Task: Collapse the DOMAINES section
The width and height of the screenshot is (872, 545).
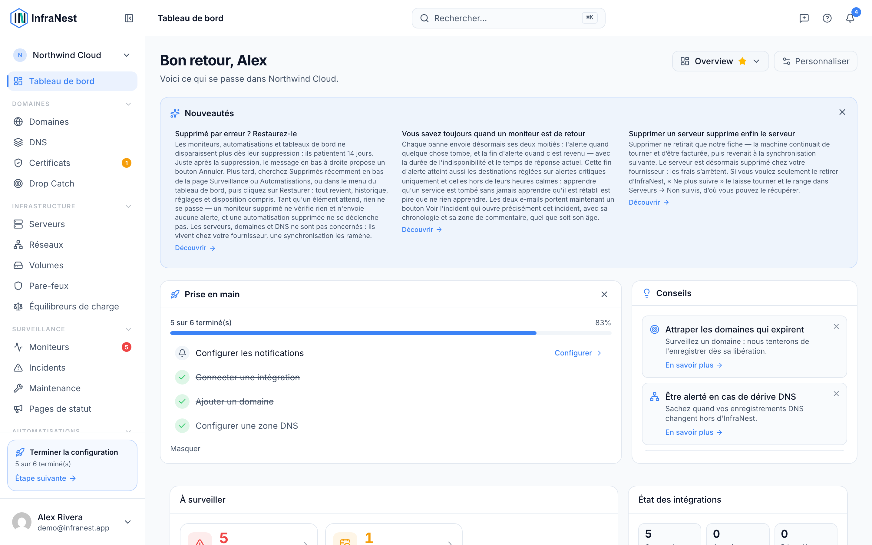Action: [128, 104]
